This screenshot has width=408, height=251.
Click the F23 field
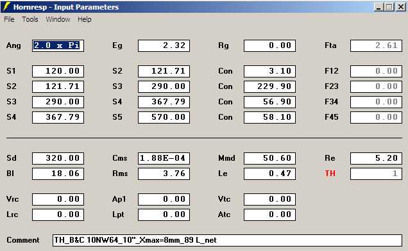(376, 86)
